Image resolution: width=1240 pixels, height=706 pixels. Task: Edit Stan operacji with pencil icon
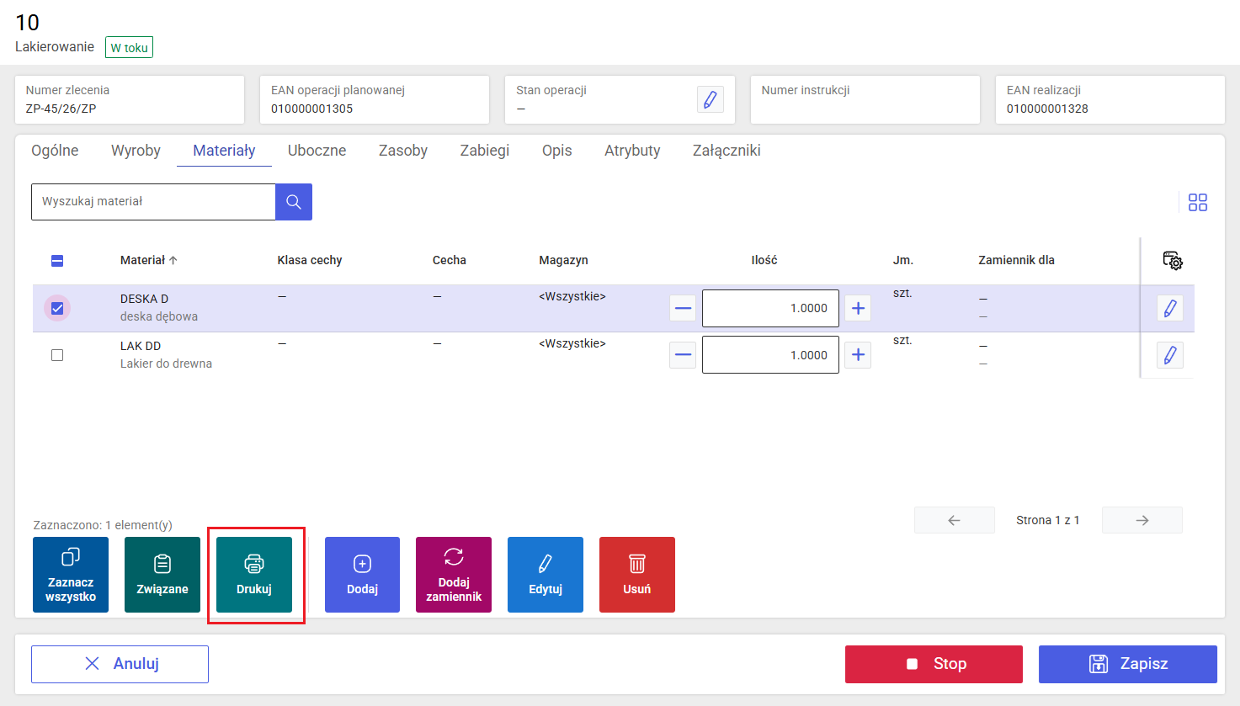click(x=710, y=99)
